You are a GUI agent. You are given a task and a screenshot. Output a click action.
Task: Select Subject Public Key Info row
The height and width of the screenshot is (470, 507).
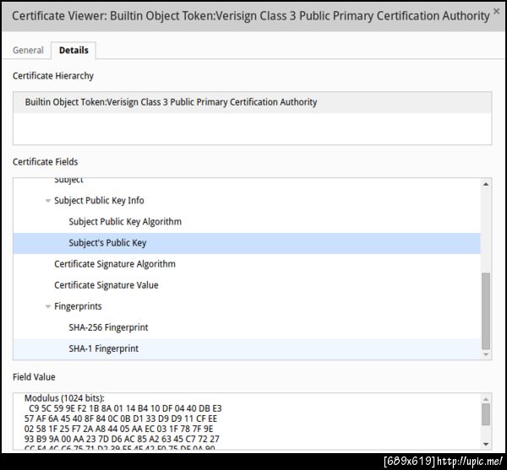pos(247,201)
